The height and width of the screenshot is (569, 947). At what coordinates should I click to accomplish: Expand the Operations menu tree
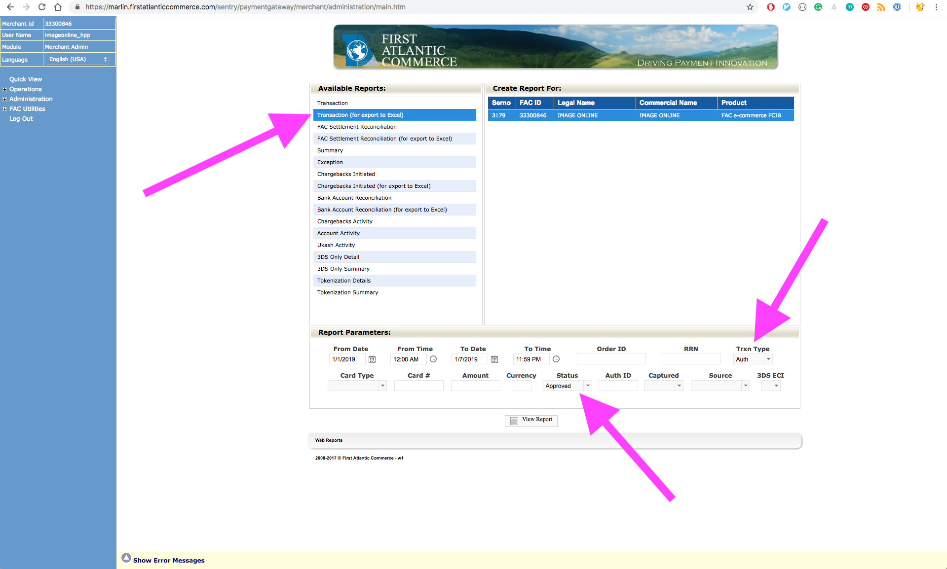5,89
